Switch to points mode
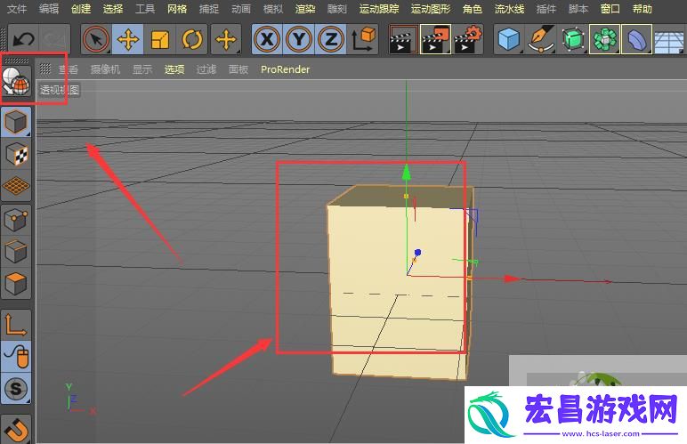 pyautogui.click(x=17, y=219)
